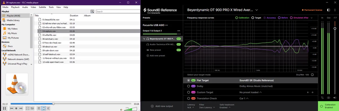Open the Subtitle menu in VLC
Viewport: 339px width, 111px height.
pos(42,7)
